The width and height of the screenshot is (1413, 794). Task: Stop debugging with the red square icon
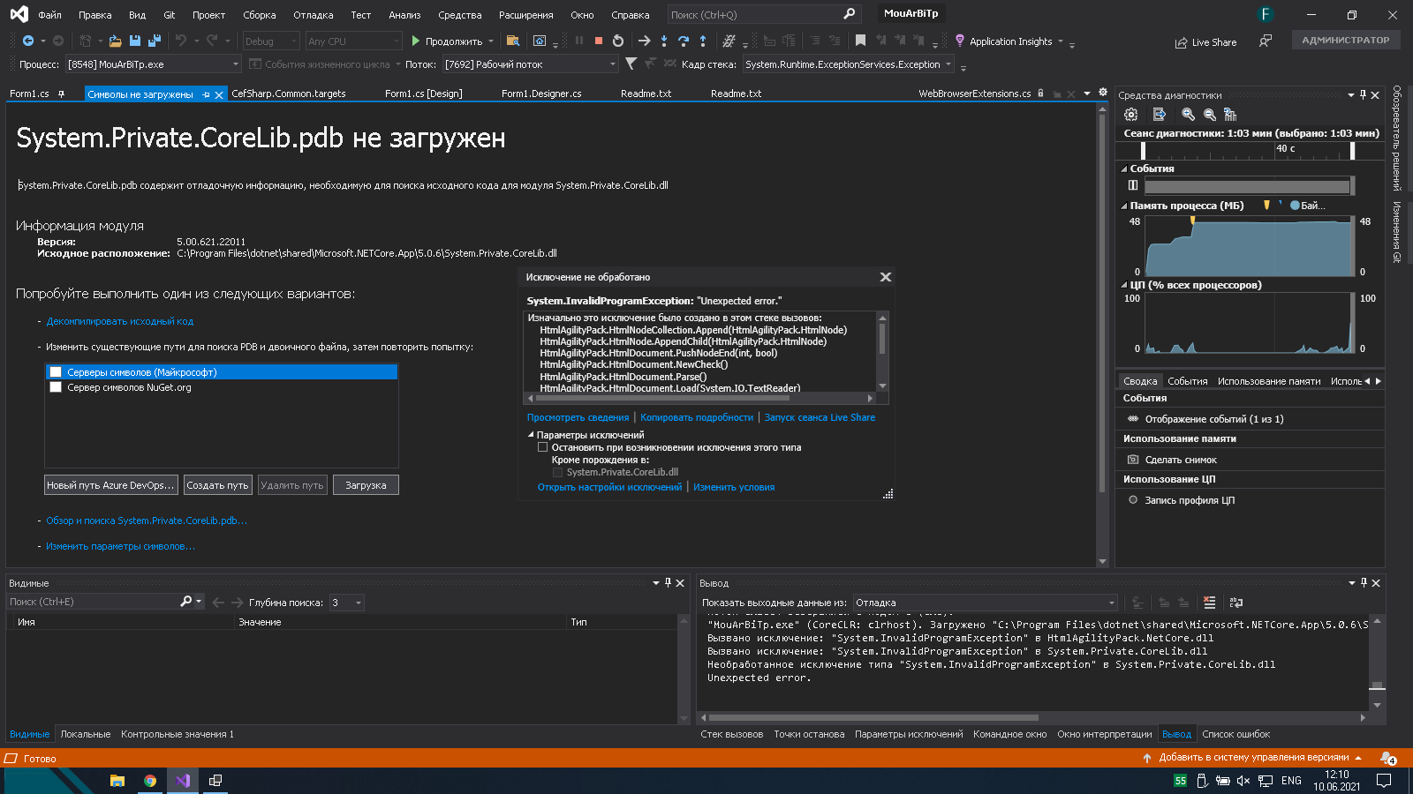(x=599, y=41)
